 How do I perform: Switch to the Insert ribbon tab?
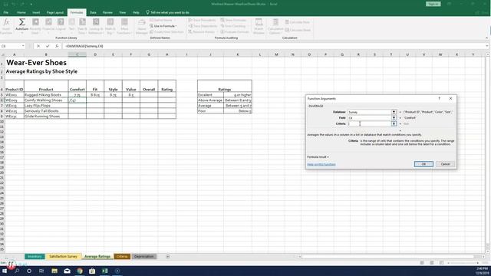[x=36, y=12]
